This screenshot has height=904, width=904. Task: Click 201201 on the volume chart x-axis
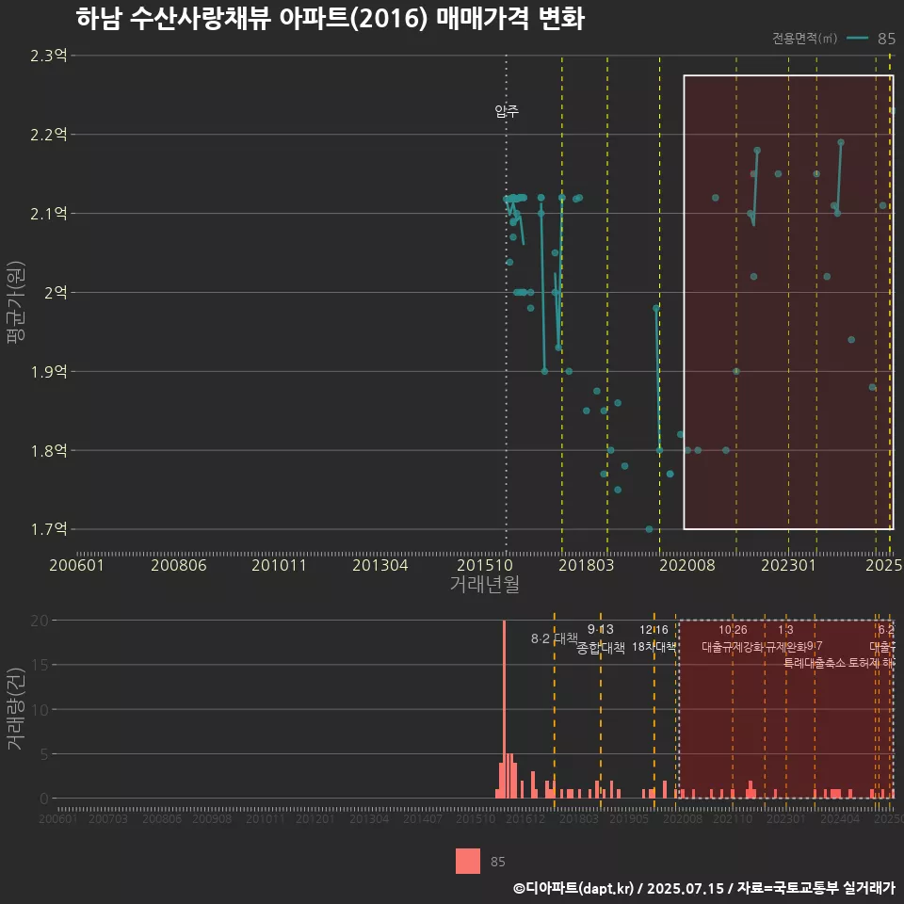tap(315, 818)
